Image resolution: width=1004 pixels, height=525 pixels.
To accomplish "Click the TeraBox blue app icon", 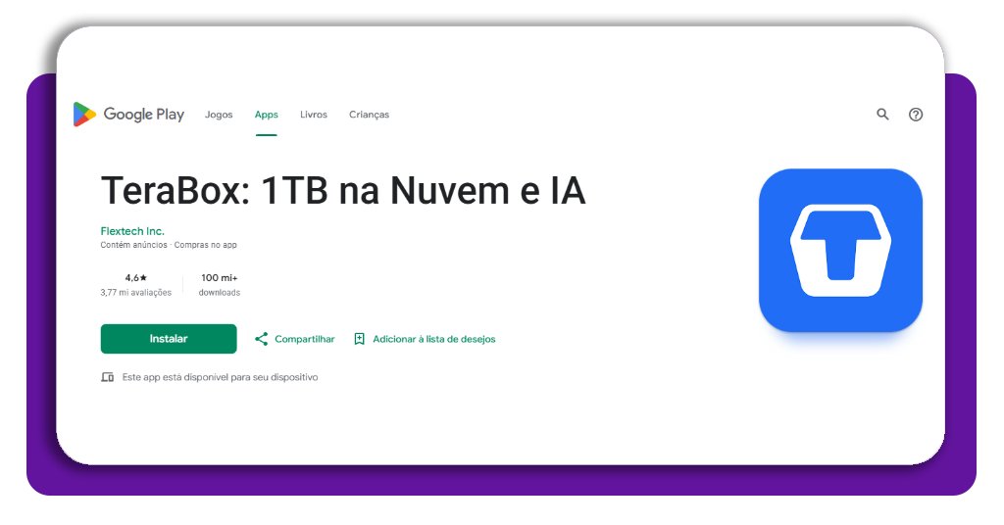I will pos(840,250).
